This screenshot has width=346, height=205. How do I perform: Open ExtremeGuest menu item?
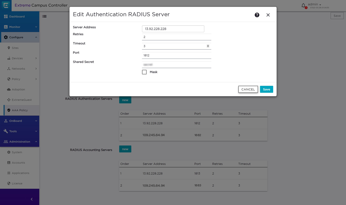pos(21,100)
